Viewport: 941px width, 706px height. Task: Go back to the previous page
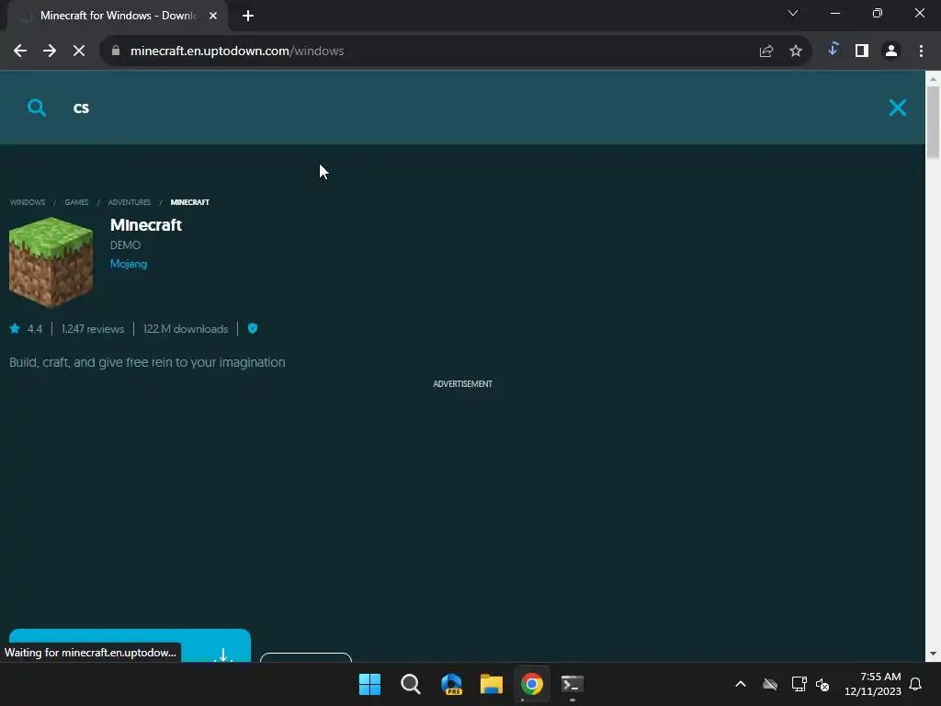point(20,51)
